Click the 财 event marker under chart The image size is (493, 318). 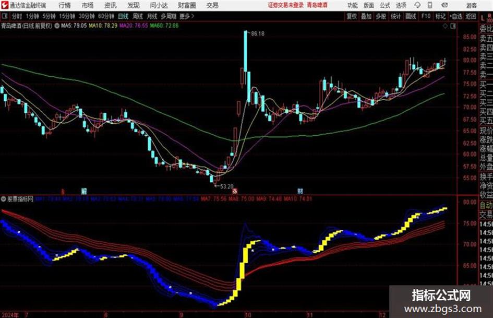pyautogui.click(x=300, y=191)
